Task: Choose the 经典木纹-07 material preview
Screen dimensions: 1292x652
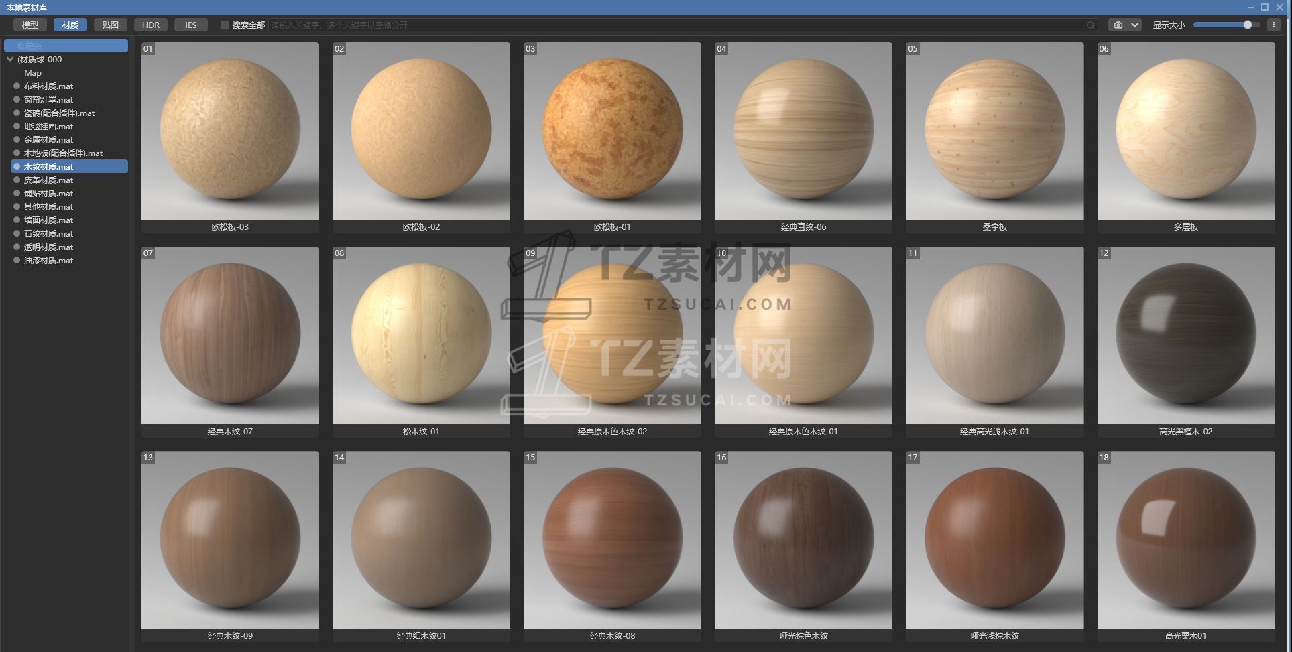Action: point(230,335)
